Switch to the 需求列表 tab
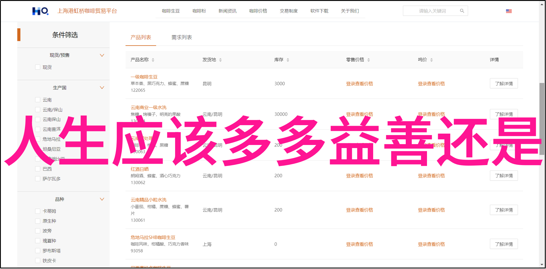 (182, 37)
